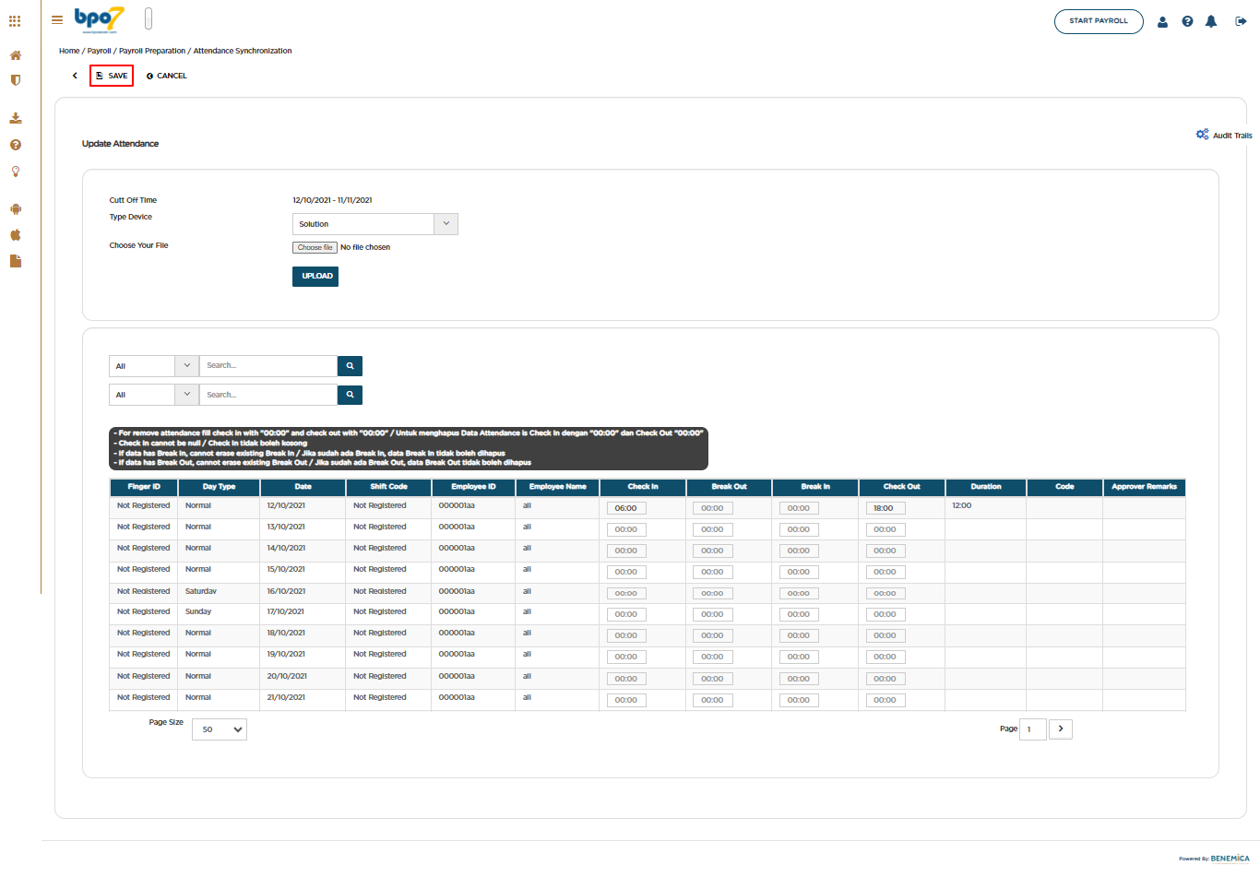Edit Break Out time for 17/10/2021 Sunday
The image size is (1260, 877).
click(713, 614)
